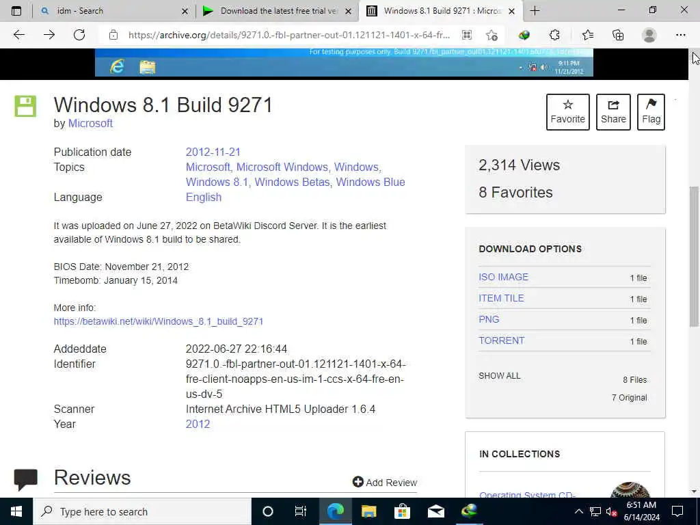Viewport: 700px width, 525px height.
Task: Click the 2,314 Views text
Action: pos(520,165)
